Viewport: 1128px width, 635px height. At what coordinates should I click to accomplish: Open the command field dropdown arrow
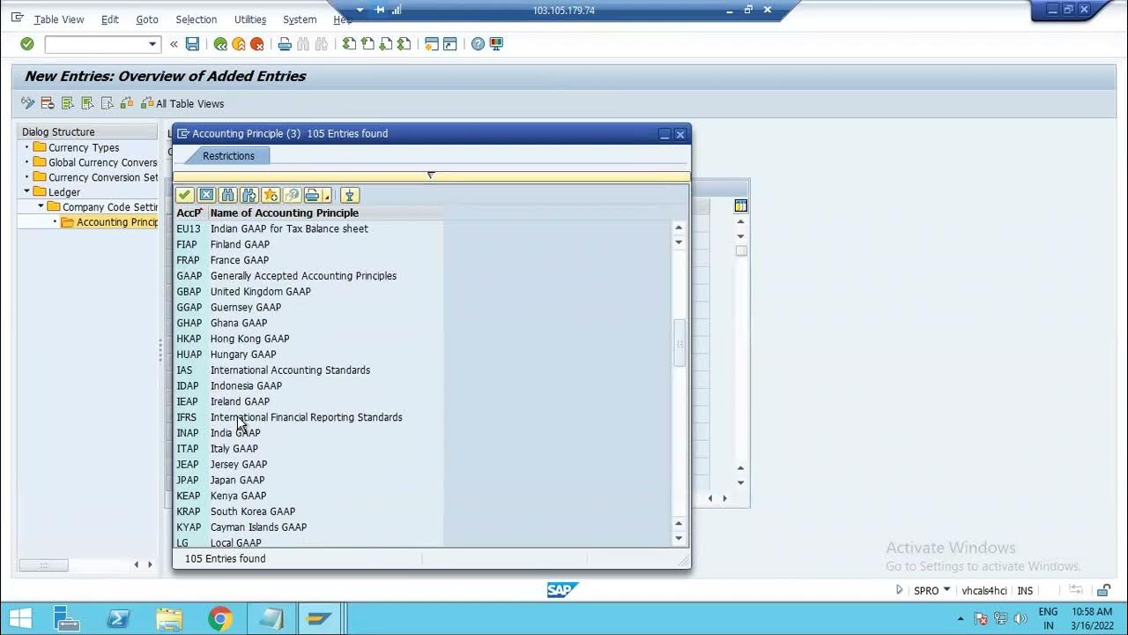coord(152,44)
